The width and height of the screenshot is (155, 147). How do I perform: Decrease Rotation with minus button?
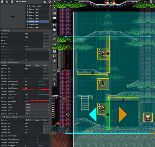[48, 43]
